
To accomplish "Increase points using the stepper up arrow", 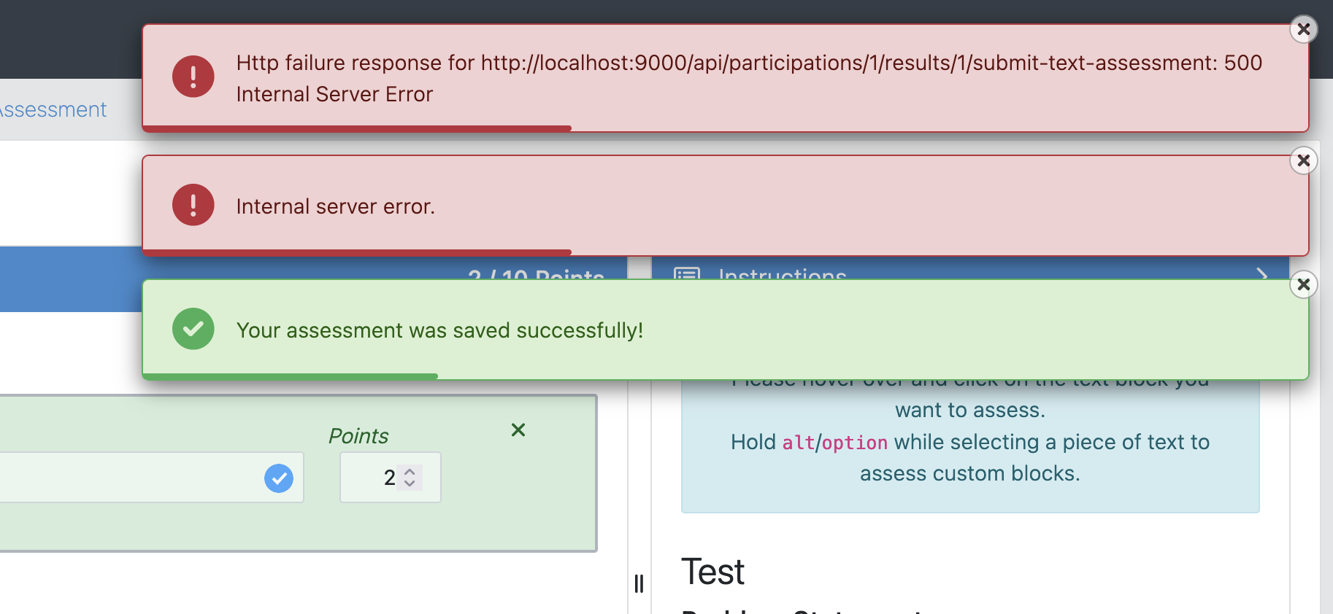I will coord(410,470).
